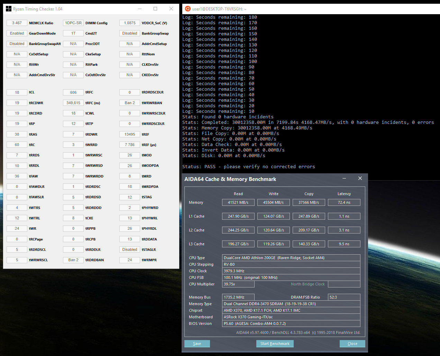Click the BIOS Version P5.60 field
440x356 pixels.
pyautogui.click(x=291, y=323)
